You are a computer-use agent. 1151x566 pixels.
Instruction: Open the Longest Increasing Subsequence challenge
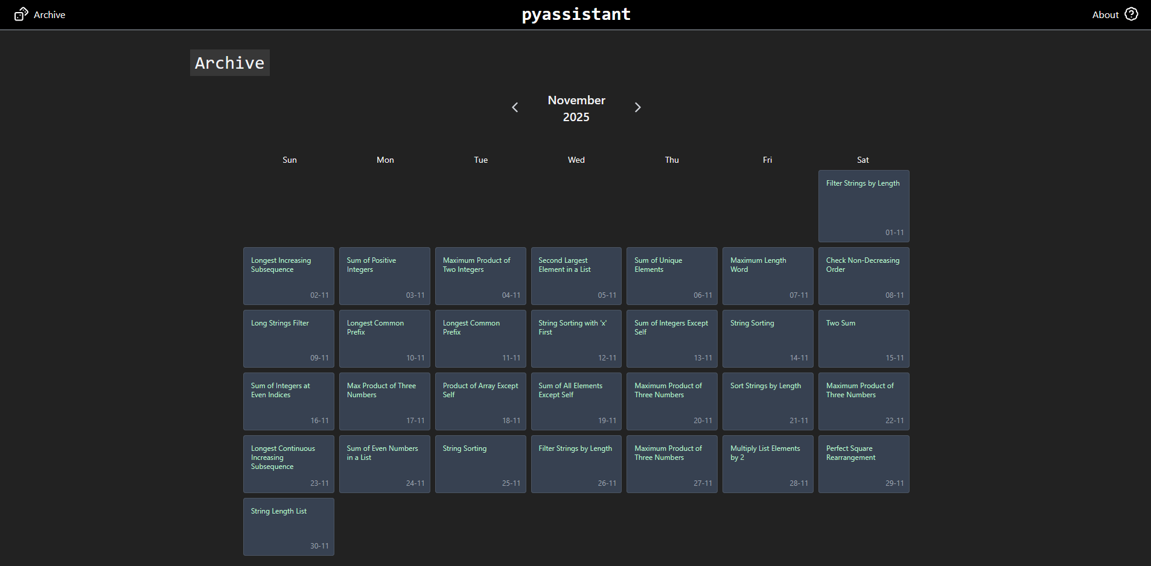tap(289, 276)
